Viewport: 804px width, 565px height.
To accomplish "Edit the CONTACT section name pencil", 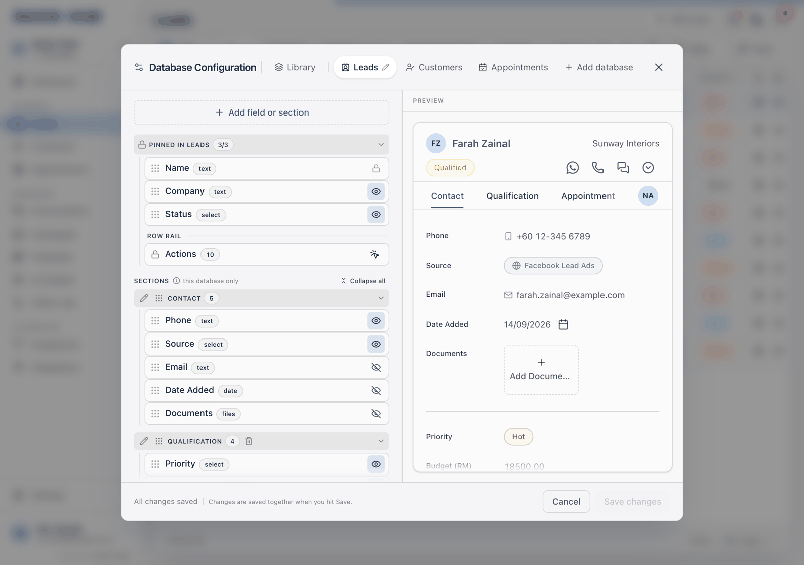I will point(144,298).
